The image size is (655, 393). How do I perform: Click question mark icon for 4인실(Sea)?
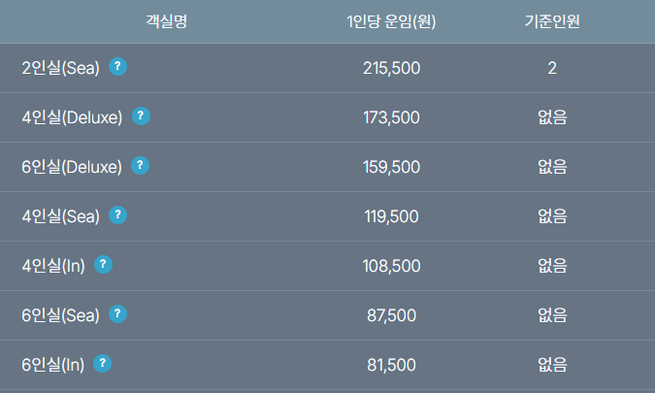118,215
